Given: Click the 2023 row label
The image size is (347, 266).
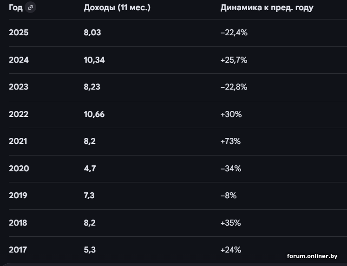Looking at the screenshot, I should pyautogui.click(x=19, y=87).
